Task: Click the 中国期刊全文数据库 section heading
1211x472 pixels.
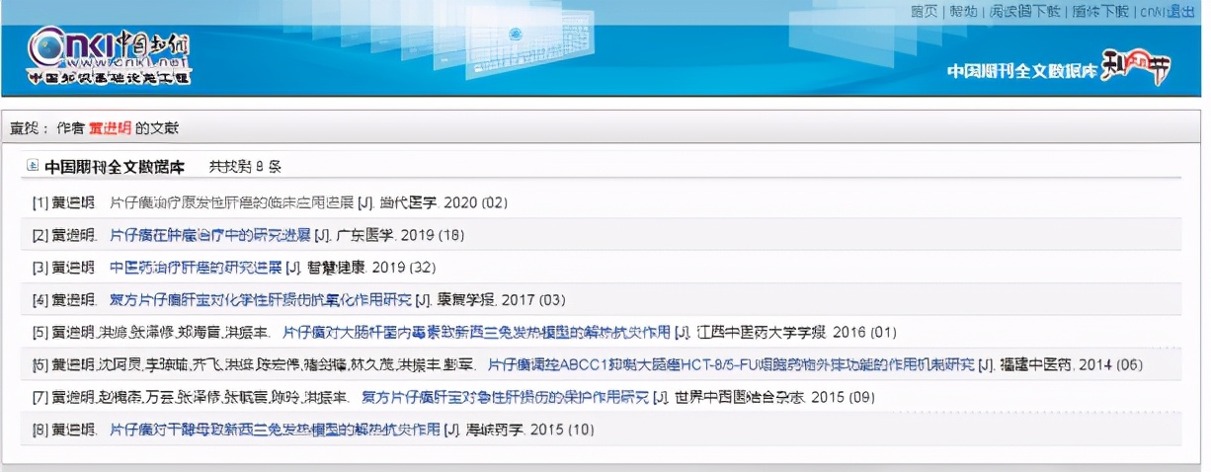Action: 115,166
